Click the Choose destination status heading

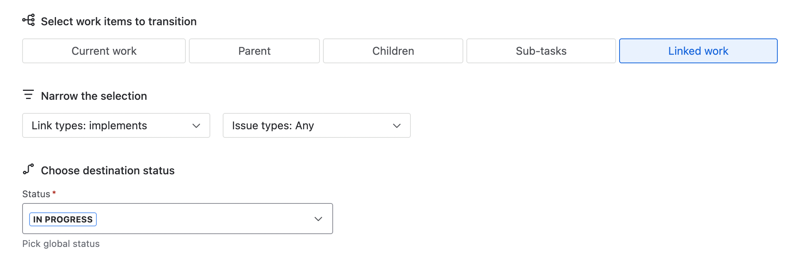pos(108,170)
